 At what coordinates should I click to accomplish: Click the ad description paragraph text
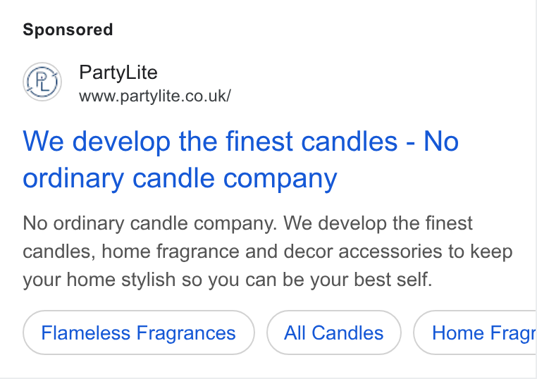pyautogui.click(x=268, y=251)
